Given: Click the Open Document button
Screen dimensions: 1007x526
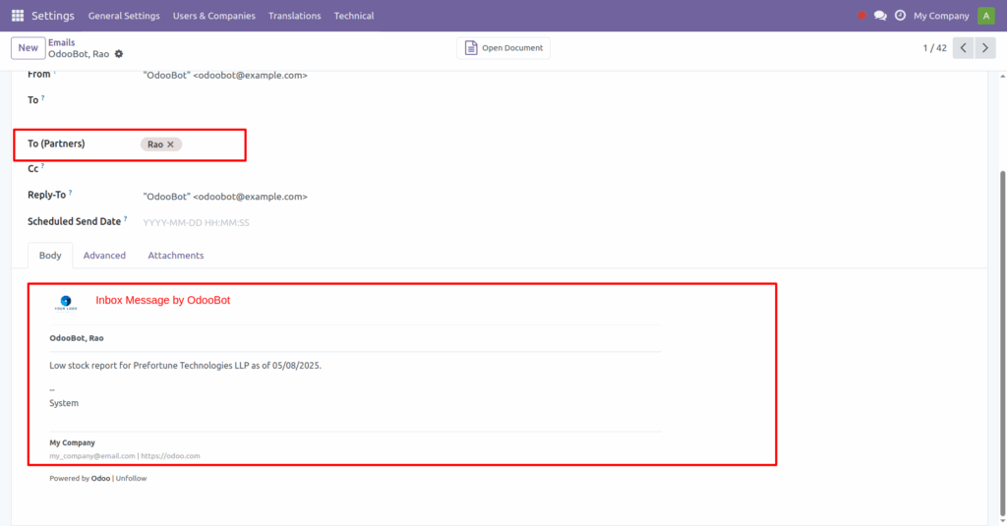Looking at the screenshot, I should tap(503, 48).
